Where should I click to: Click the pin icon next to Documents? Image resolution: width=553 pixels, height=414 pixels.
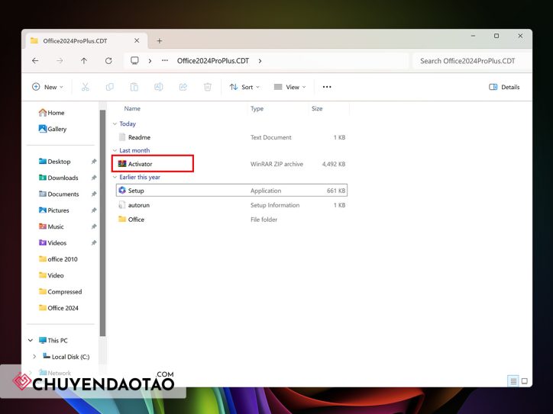(94, 194)
